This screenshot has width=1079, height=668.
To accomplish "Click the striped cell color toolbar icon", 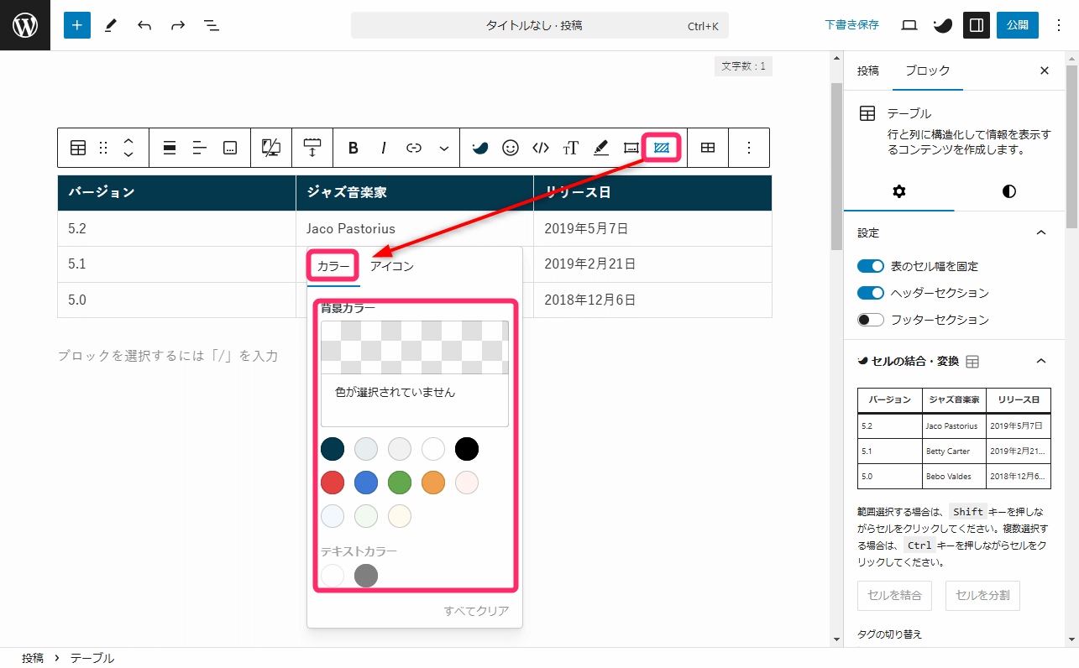I will [x=662, y=148].
